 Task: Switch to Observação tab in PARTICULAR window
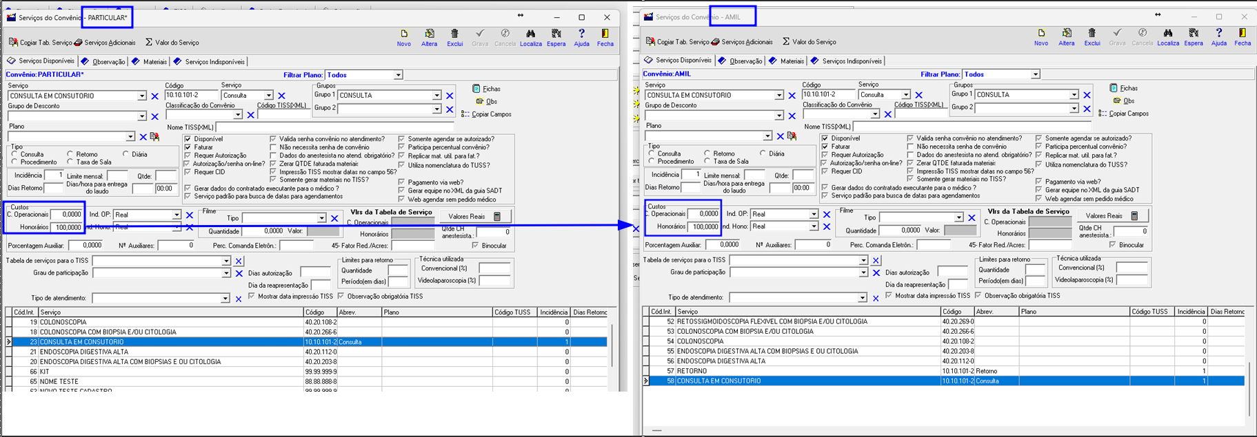click(102, 62)
